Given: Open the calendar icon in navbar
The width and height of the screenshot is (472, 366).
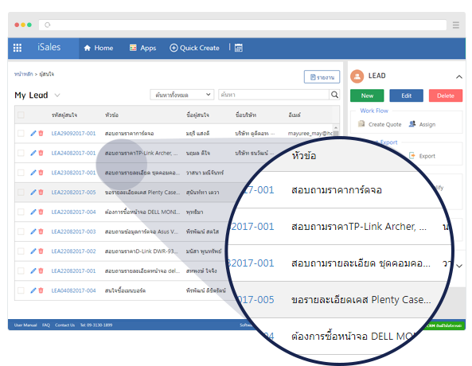Looking at the screenshot, I should pyautogui.click(x=239, y=48).
